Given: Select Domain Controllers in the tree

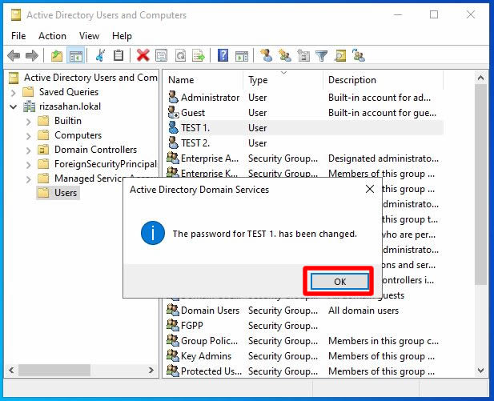Looking at the screenshot, I should (95, 150).
